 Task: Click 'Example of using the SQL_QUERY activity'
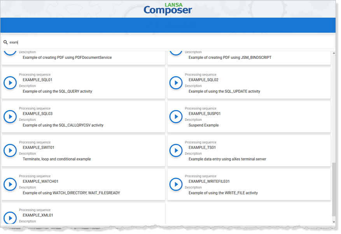point(58,91)
